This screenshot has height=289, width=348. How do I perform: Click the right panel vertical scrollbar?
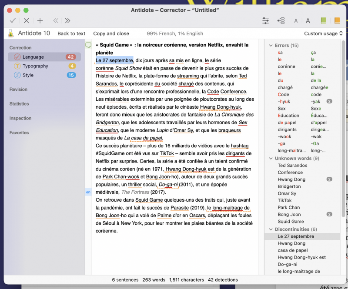pyautogui.click(x=343, y=129)
